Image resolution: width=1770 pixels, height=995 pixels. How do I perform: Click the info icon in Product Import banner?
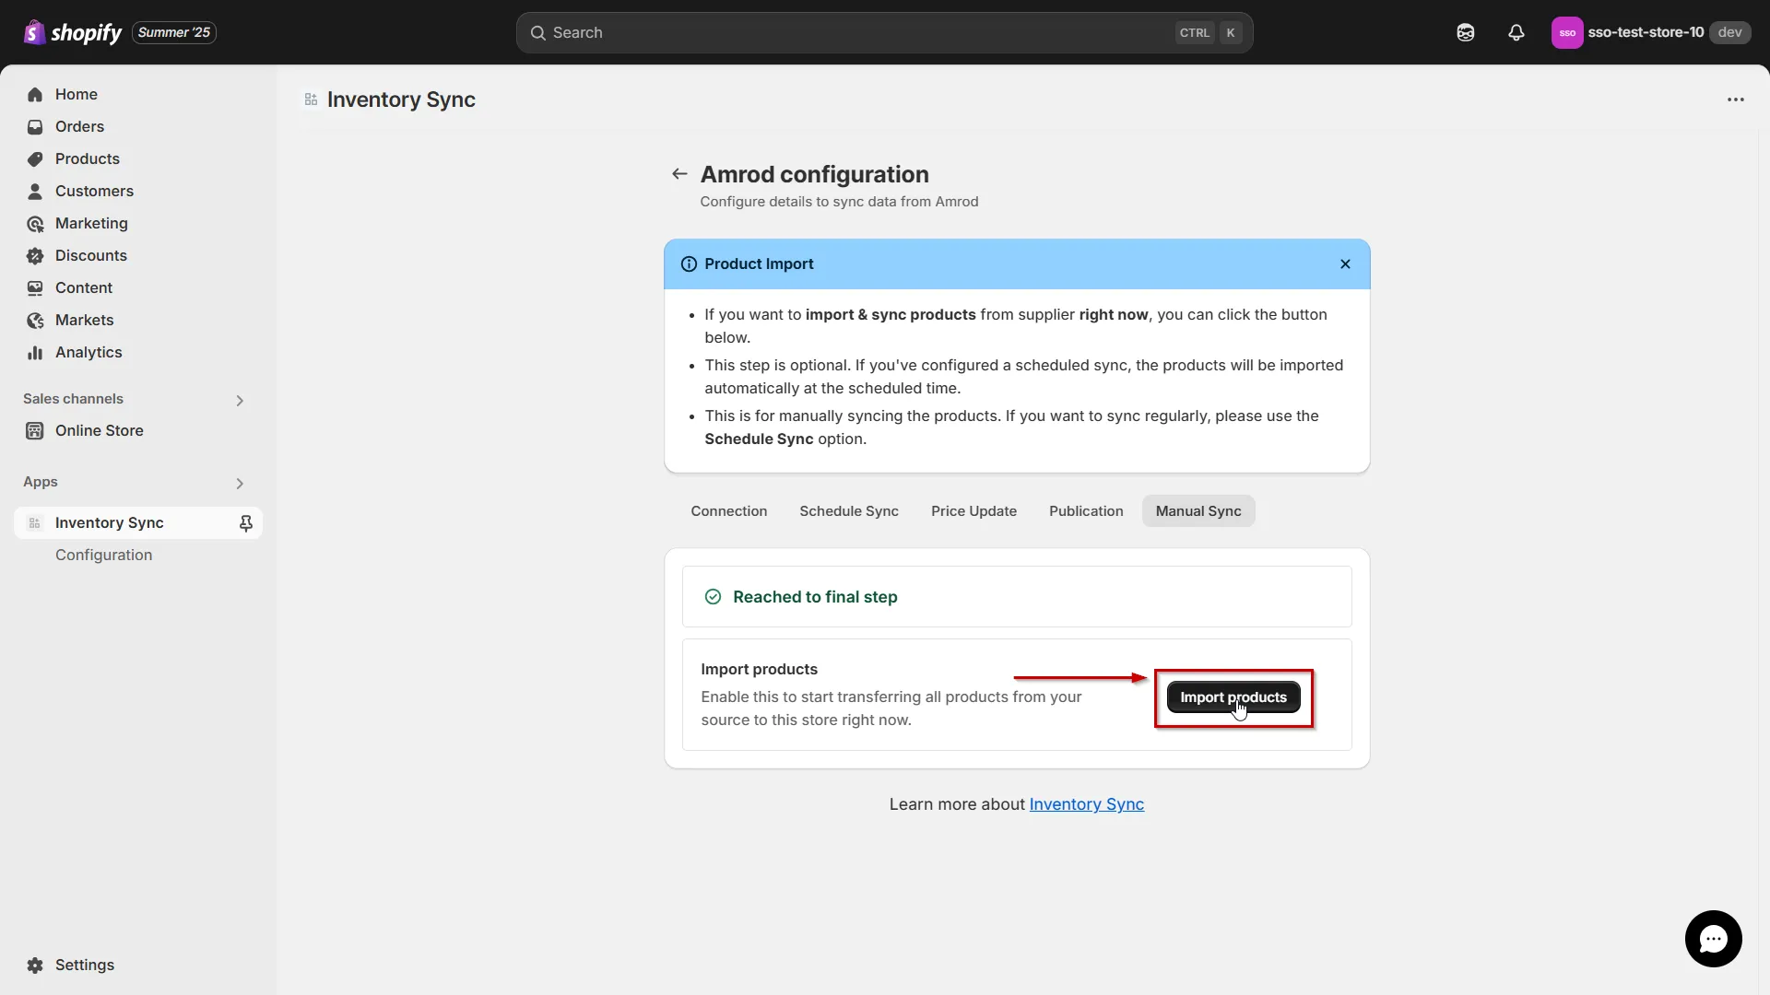[x=689, y=263]
